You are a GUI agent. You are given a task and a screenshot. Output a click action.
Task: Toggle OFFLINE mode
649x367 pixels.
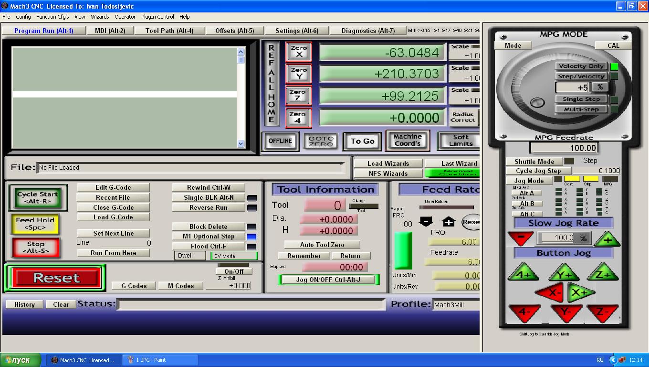click(x=280, y=141)
